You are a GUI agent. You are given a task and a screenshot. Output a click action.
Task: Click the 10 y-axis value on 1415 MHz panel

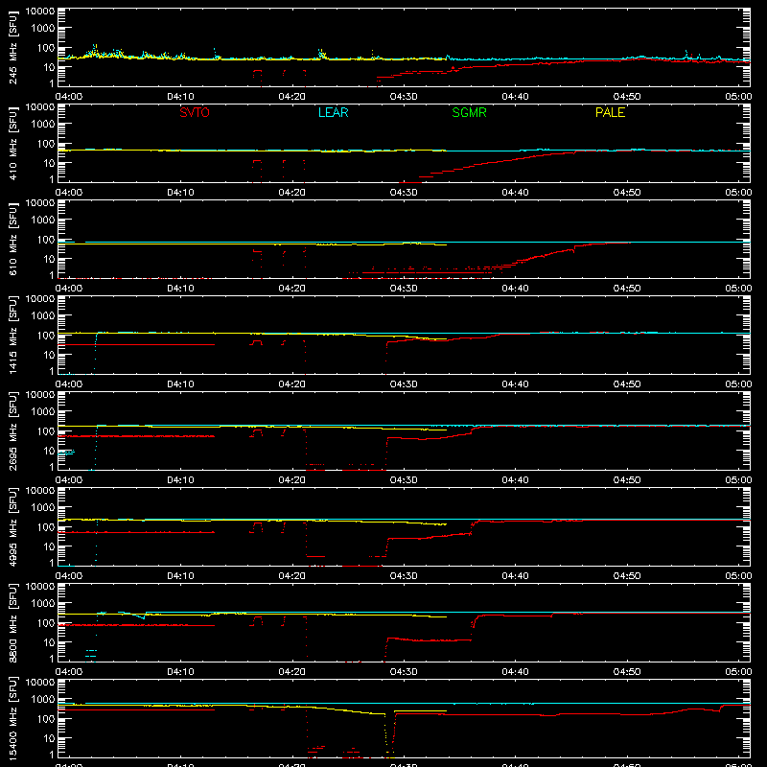49,355
